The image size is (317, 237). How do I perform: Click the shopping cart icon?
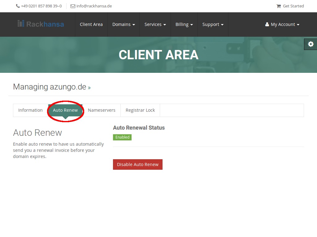tap(279, 6)
